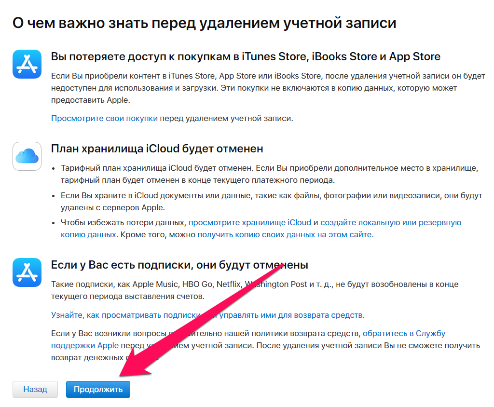Screen dimensions: 494x407
Task: Click the heading План хранилища iCloud будет отменен
Action: (x=157, y=149)
